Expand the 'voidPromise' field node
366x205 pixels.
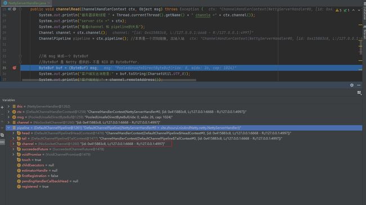coord(14,154)
